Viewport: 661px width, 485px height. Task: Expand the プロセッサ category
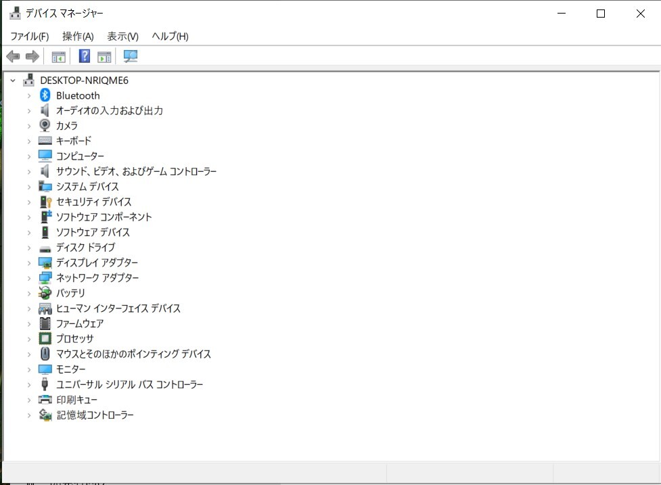pos(29,339)
